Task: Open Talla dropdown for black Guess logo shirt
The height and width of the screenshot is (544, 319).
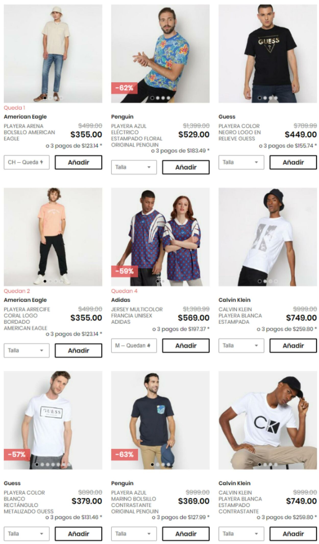Action: tap(241, 162)
